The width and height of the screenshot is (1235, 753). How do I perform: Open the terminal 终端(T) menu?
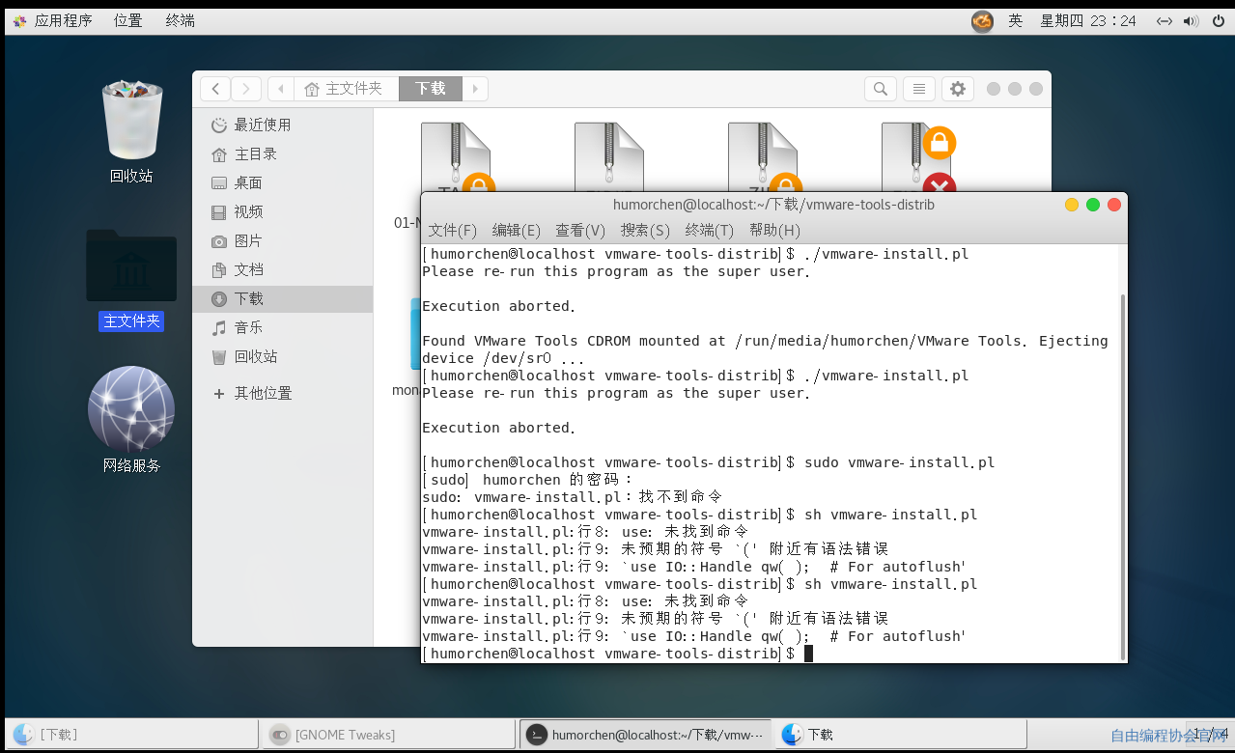point(710,230)
